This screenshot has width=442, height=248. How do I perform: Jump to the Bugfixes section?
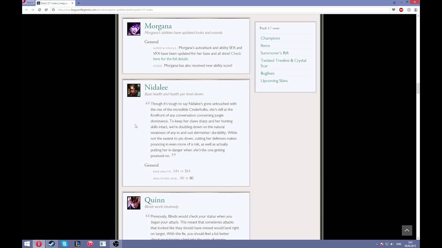click(x=268, y=73)
